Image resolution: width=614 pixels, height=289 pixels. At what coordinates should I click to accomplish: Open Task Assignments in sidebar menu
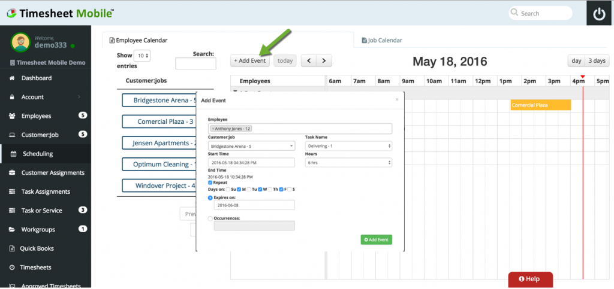(x=46, y=191)
